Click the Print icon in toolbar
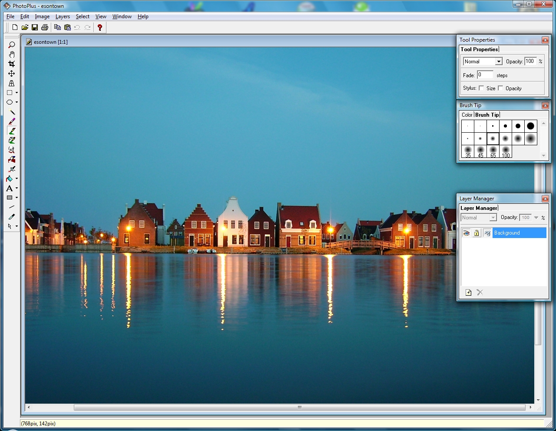 click(x=44, y=27)
